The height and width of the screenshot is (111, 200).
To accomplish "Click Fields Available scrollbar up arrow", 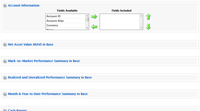I will click(87, 16).
